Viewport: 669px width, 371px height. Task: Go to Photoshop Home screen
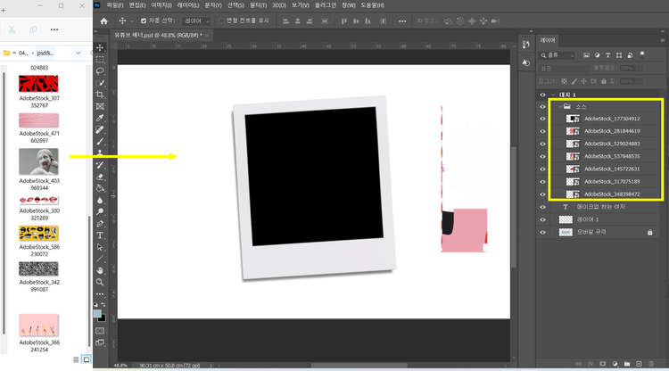click(x=103, y=21)
